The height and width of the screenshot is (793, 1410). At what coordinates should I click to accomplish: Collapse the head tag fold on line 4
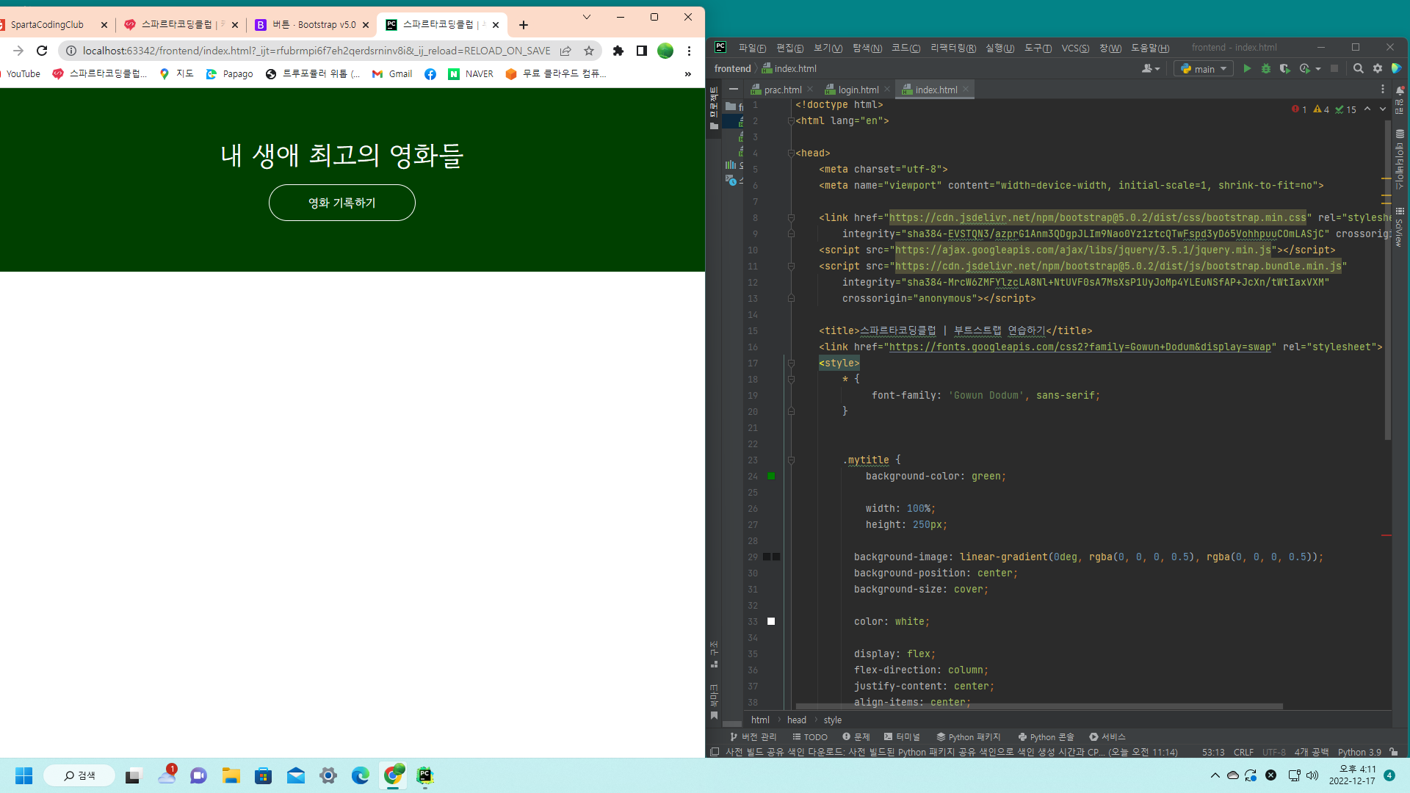coord(791,153)
